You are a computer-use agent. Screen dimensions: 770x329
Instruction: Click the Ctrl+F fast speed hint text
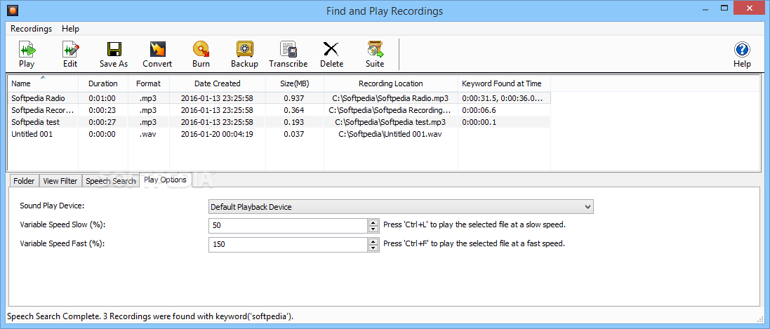pos(474,243)
